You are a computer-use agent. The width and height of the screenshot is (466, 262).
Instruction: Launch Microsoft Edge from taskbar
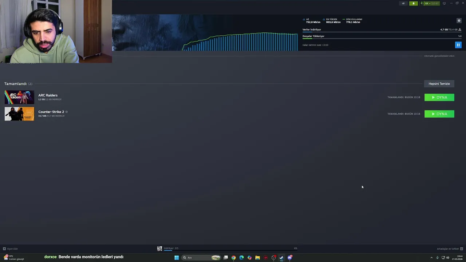[x=241, y=258]
